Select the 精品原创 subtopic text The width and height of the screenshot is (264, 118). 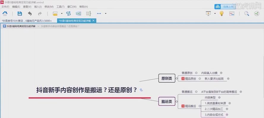[191, 78]
